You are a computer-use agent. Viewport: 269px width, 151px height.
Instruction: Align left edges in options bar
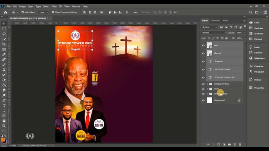click(x=84, y=12)
